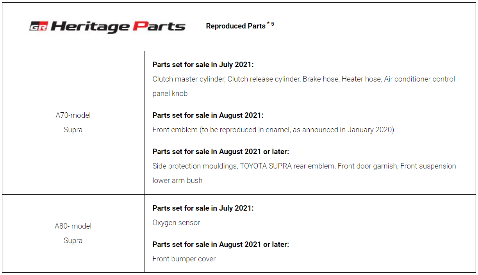Click the Oxygen sensor item
The width and height of the screenshot is (478, 275).
click(176, 223)
